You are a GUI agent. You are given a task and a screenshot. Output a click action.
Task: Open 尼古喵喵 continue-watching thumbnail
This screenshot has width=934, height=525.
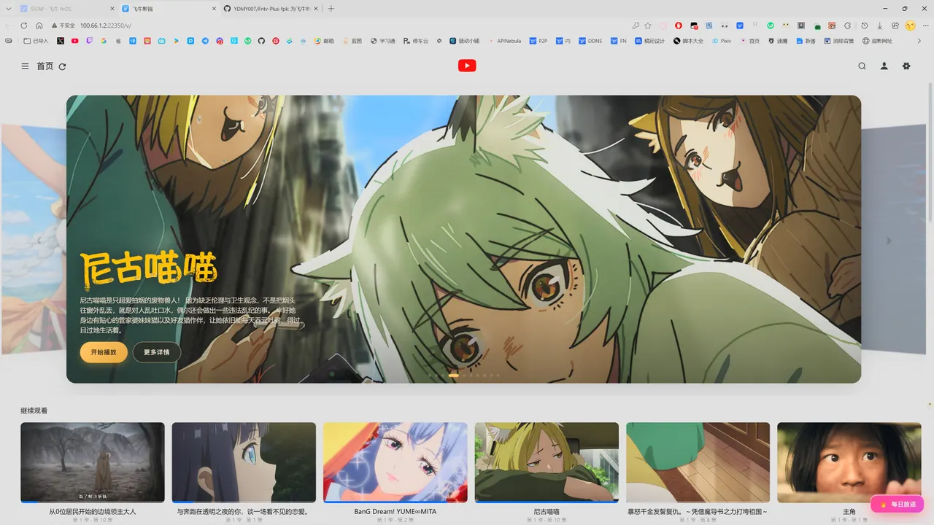pos(547,462)
